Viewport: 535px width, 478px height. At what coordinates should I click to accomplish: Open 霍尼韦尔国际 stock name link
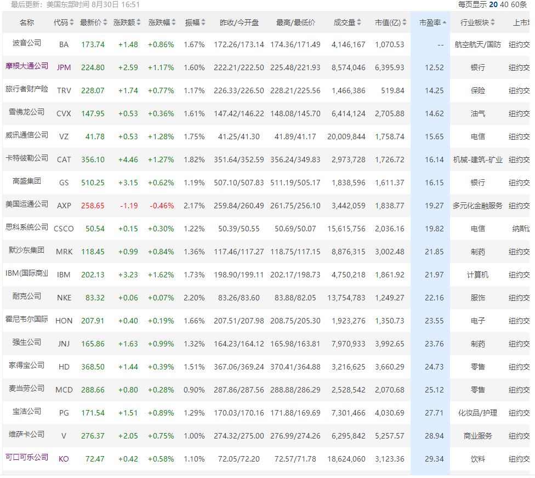(x=27, y=320)
